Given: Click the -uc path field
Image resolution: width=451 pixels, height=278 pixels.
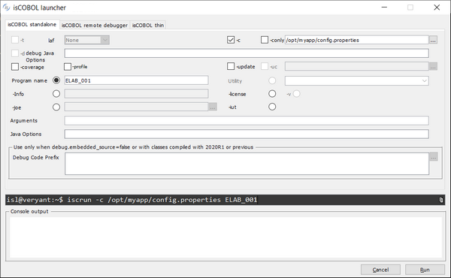Looking at the screenshot, I should (x=356, y=66).
